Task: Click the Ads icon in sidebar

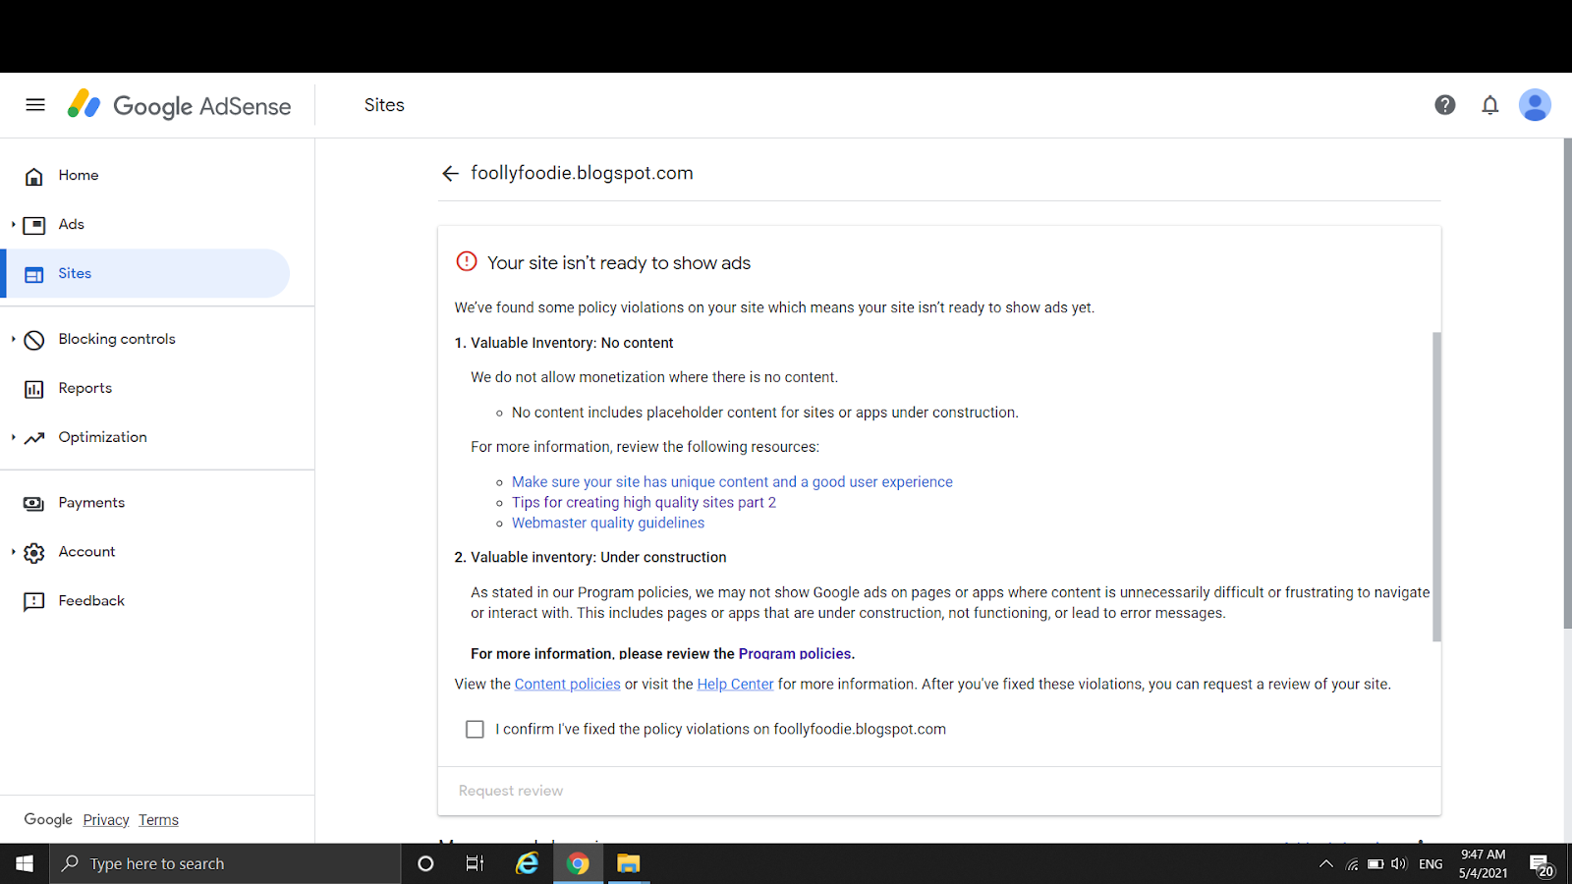Action: (x=34, y=225)
